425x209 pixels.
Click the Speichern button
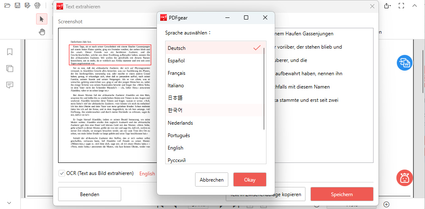(x=342, y=194)
